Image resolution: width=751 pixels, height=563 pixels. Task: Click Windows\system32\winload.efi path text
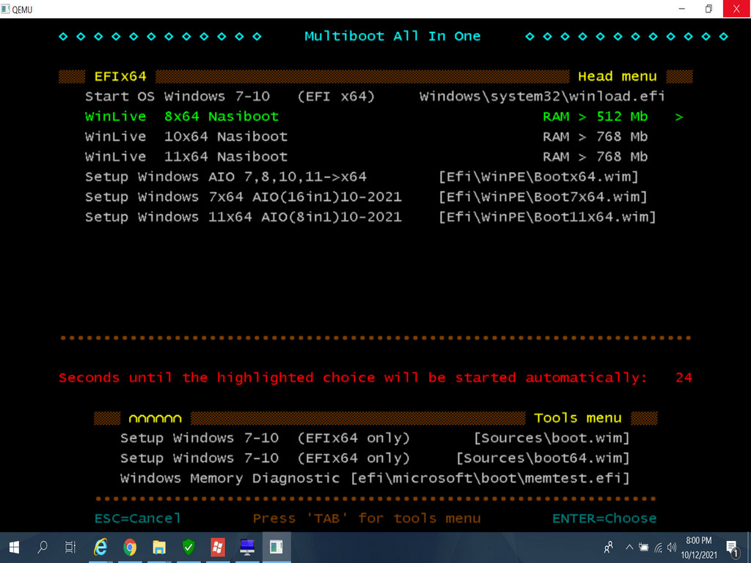click(x=542, y=97)
